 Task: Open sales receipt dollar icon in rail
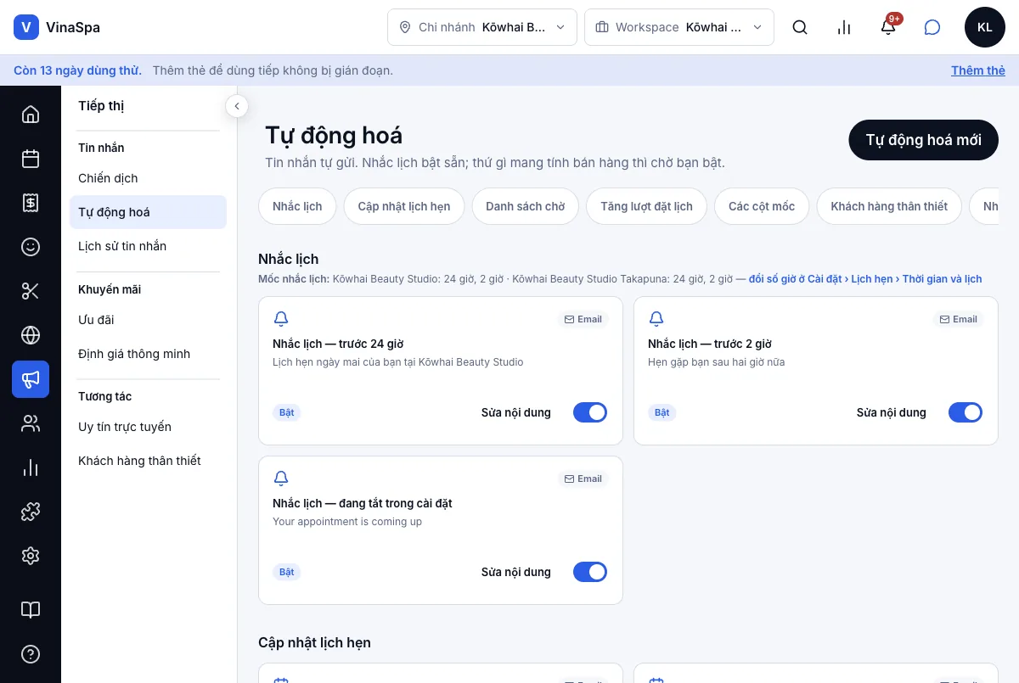pos(31,203)
